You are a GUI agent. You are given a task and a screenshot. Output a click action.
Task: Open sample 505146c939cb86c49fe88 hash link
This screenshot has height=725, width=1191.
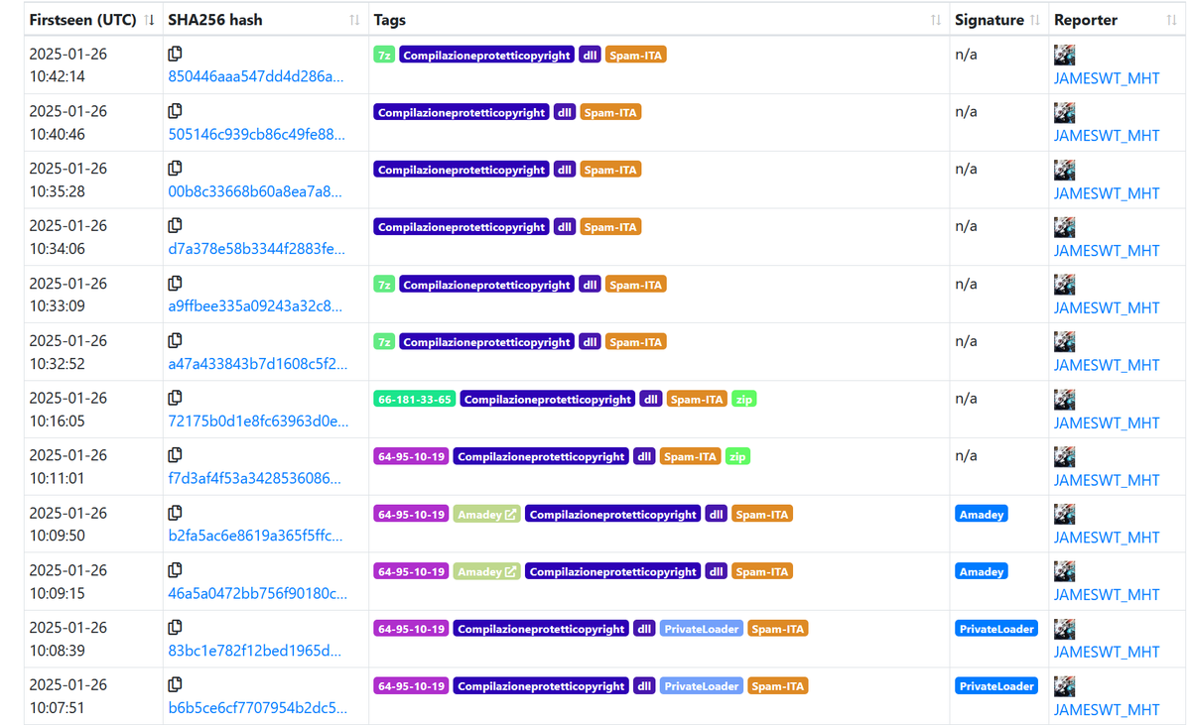click(x=257, y=135)
